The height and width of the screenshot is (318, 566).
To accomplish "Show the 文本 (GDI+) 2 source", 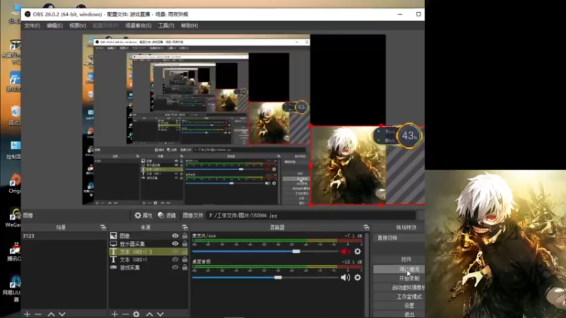I will pos(175,252).
